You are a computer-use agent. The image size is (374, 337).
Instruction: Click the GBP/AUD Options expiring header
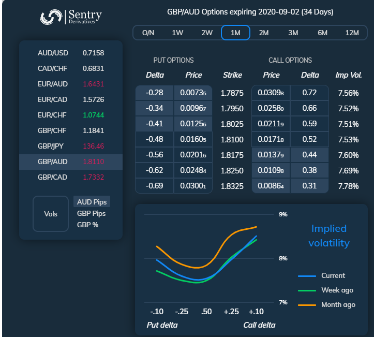(x=250, y=12)
